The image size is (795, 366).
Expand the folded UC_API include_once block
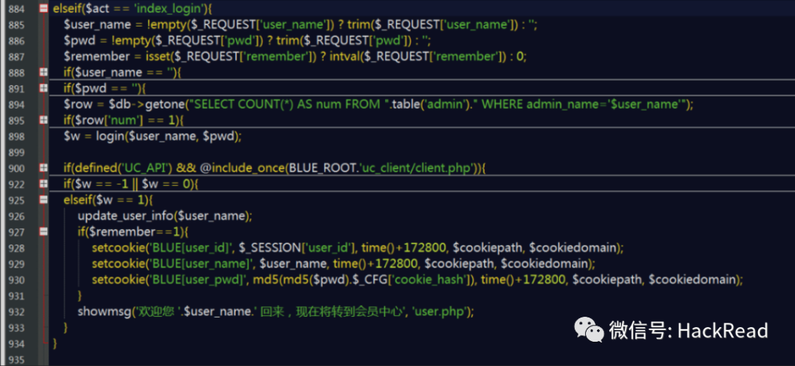point(43,167)
